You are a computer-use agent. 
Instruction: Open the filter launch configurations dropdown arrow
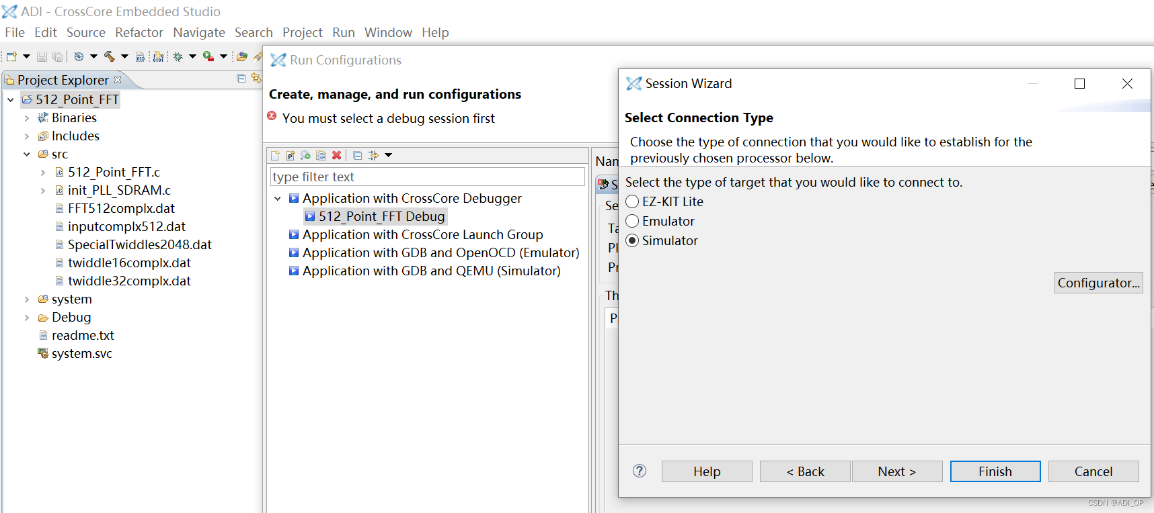click(x=388, y=155)
